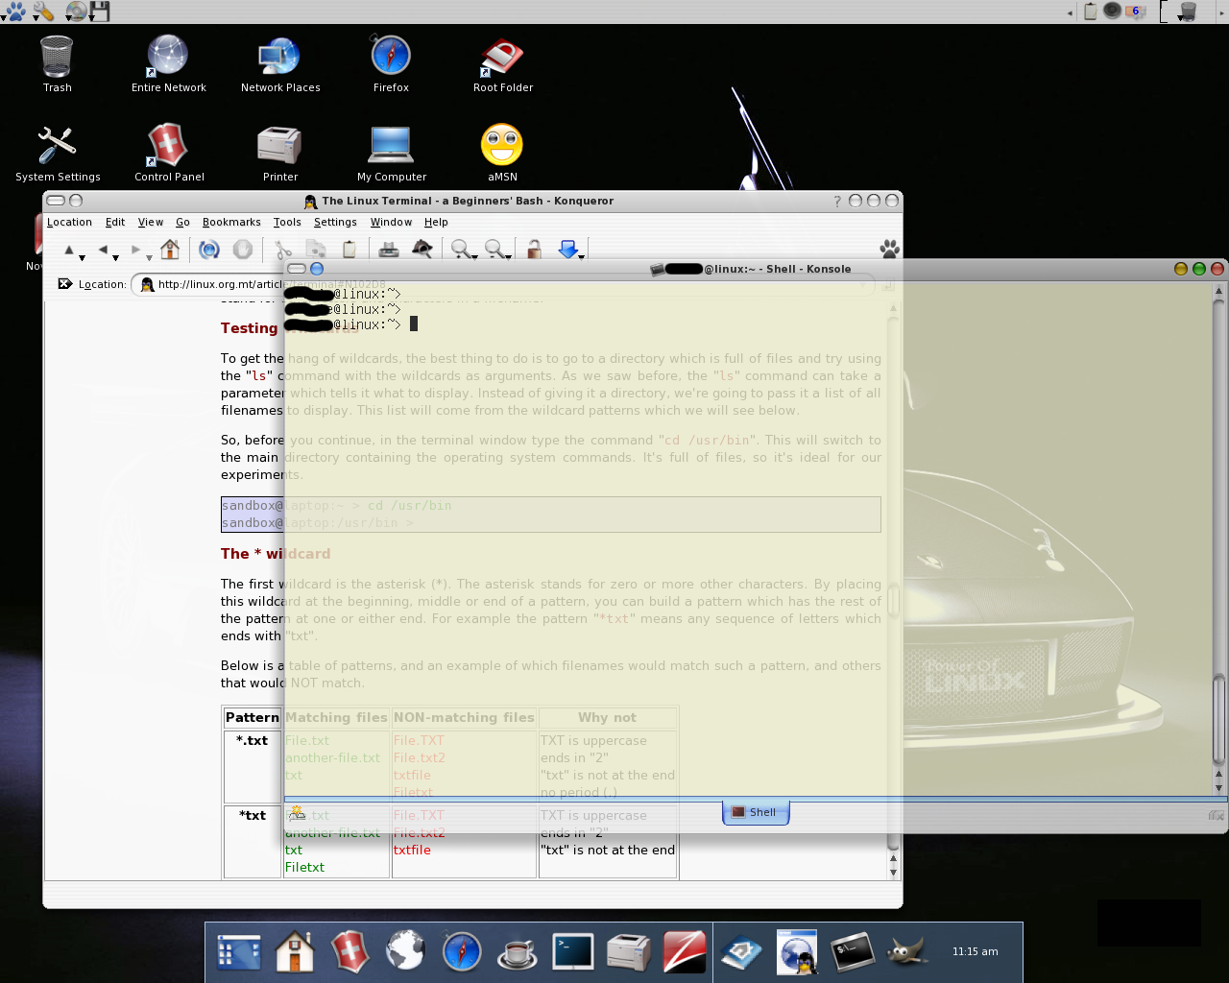
Task: Show desktop via dock grid icon
Action: pyautogui.click(x=238, y=952)
